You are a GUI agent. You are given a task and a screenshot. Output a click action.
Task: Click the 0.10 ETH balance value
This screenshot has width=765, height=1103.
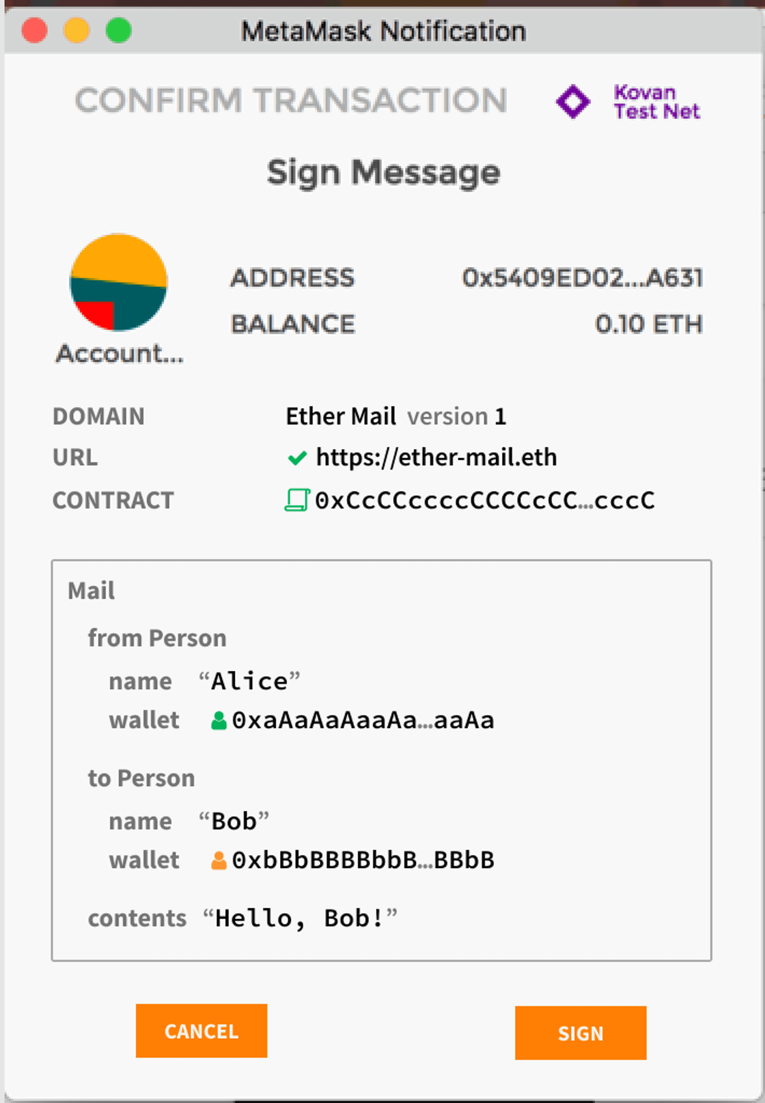point(649,323)
